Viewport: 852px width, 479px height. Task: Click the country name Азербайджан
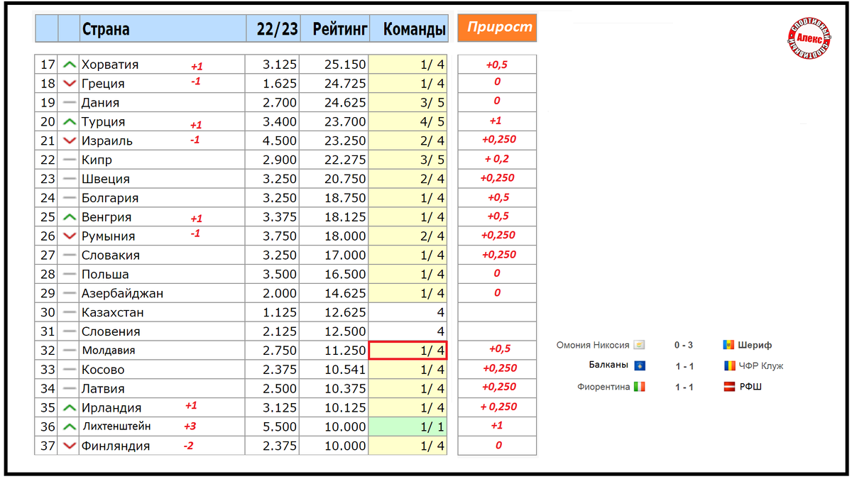tap(123, 293)
